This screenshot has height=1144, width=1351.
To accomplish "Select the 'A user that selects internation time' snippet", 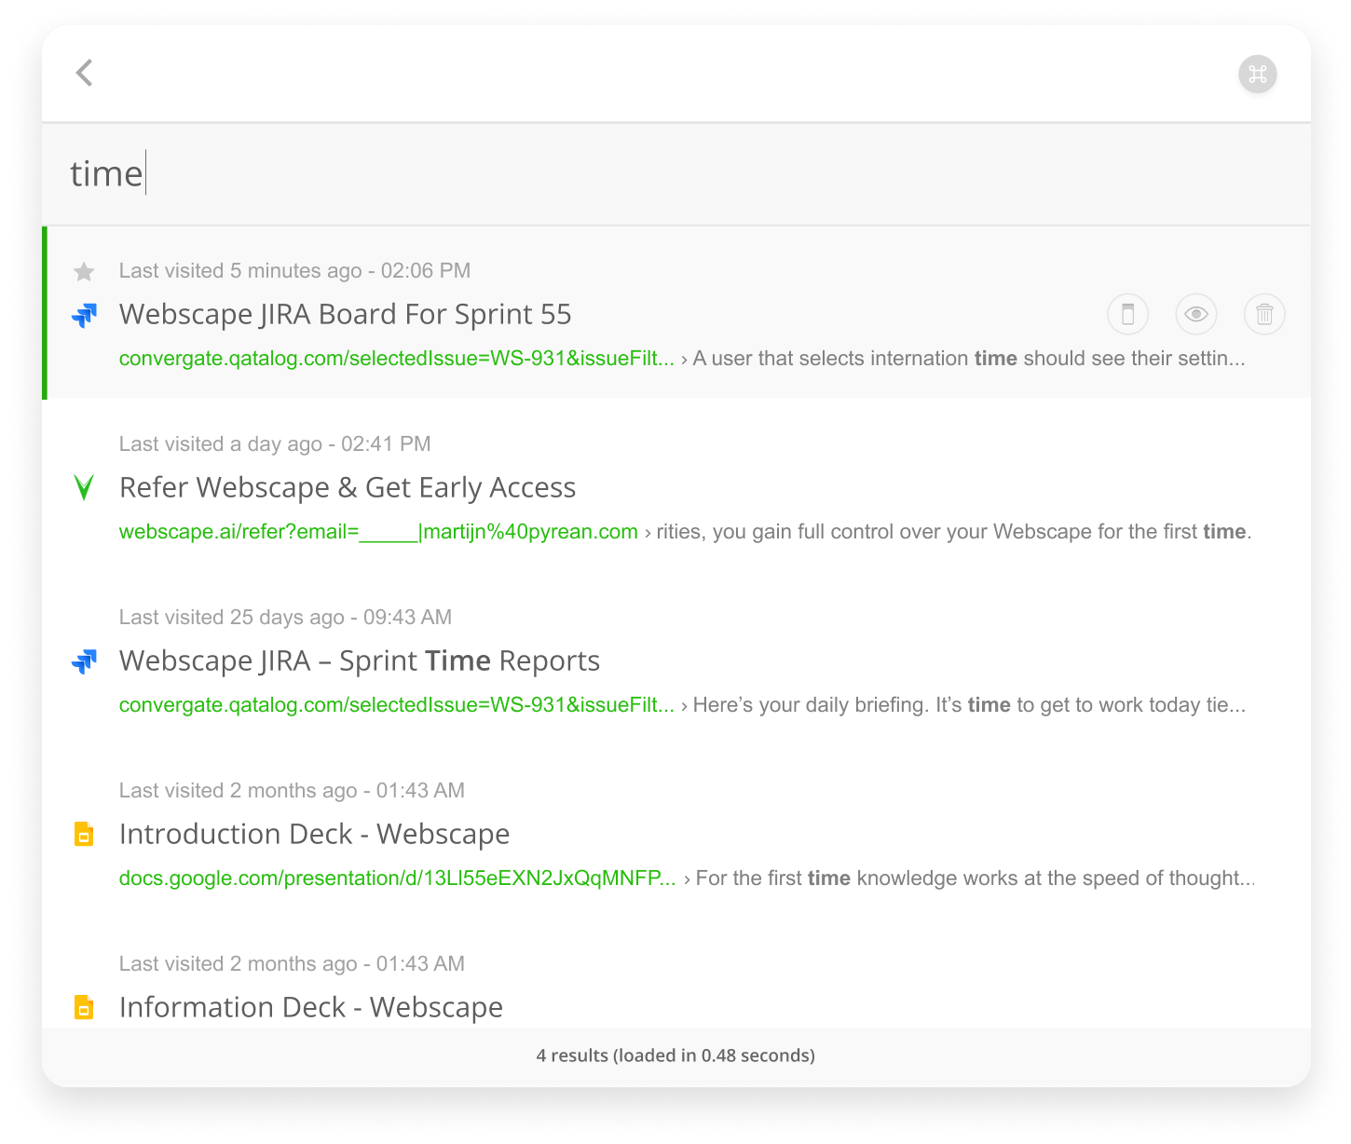I will 969,359.
